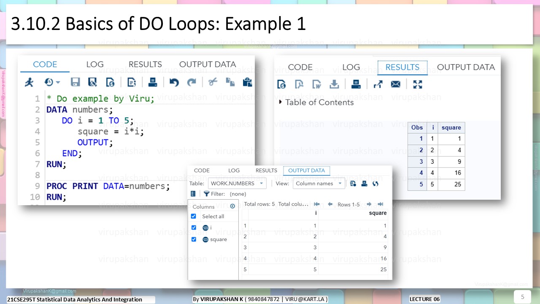Click the Undo arrow in code toolbar

pyautogui.click(x=174, y=82)
